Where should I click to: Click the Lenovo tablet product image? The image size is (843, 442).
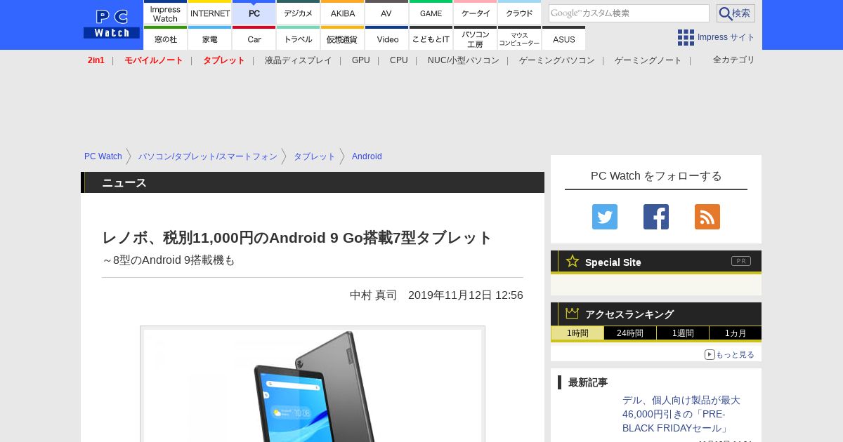pyautogui.click(x=313, y=384)
